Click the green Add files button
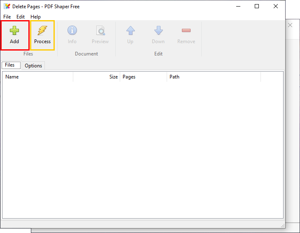 point(14,35)
